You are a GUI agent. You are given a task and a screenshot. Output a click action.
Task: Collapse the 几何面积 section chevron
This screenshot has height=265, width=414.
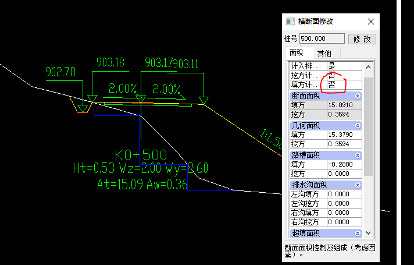click(x=358, y=126)
